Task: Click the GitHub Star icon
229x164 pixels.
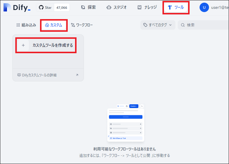Action: point(41,7)
